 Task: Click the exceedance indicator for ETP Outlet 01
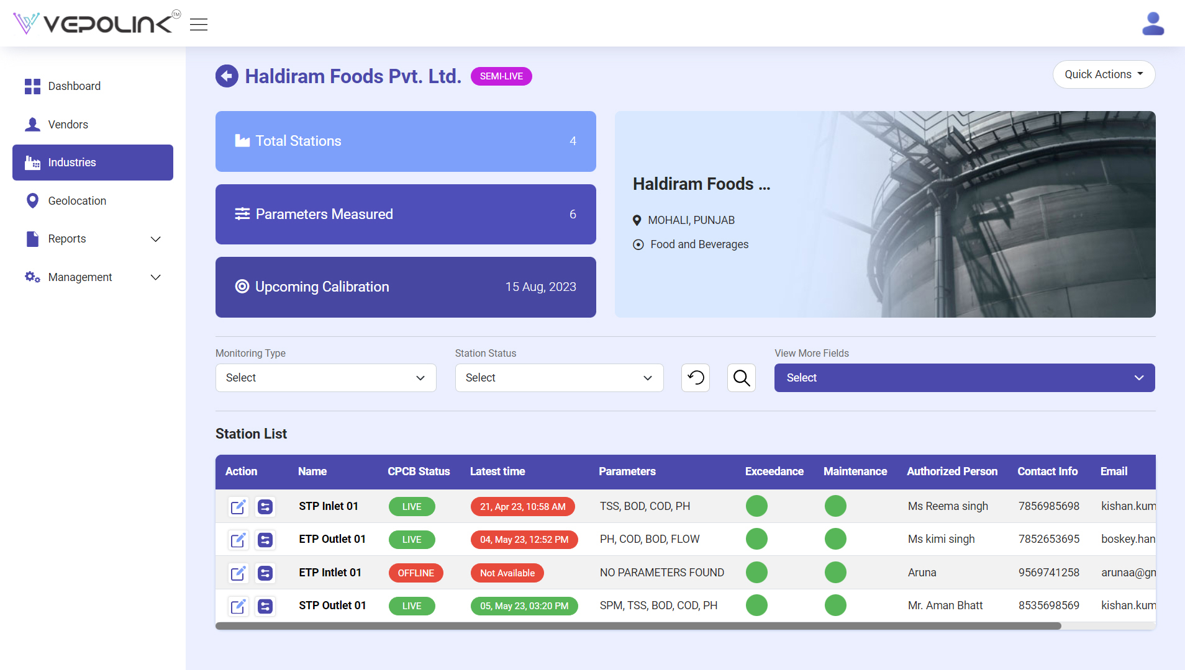[756, 539]
